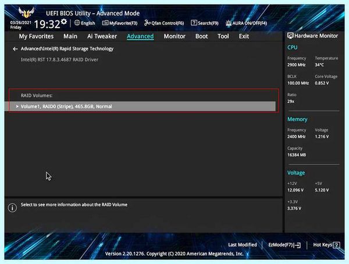Image resolution: width=349 pixels, height=264 pixels.
Task: Click the CPU section heading
Action: tap(292, 48)
